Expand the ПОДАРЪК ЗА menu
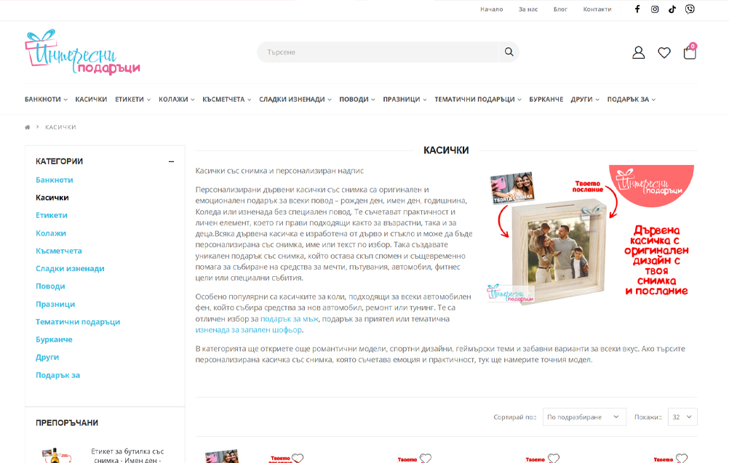Image resolution: width=729 pixels, height=463 pixels. click(x=632, y=100)
